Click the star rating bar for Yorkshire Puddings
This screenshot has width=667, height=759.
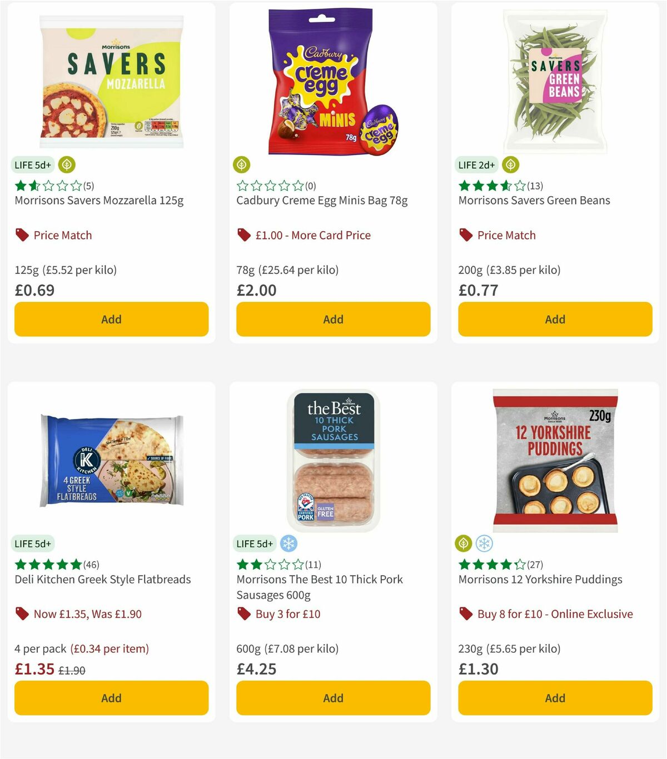pyautogui.click(x=491, y=565)
